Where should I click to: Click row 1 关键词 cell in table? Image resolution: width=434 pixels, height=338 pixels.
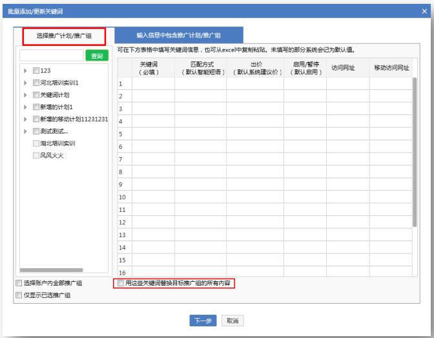152,84
